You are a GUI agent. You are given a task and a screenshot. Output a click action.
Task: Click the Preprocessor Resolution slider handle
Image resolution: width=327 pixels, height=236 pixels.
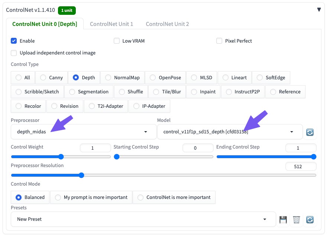[x=81, y=175]
